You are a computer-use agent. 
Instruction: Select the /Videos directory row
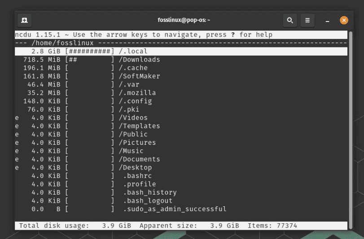click(x=181, y=118)
